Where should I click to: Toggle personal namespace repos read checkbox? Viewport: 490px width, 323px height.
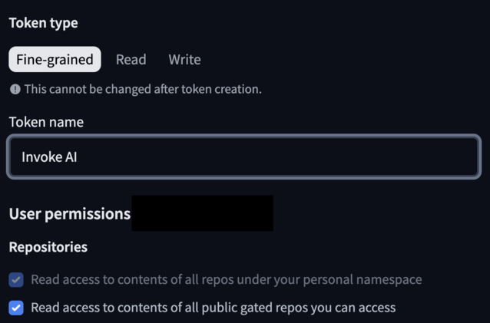point(16,280)
